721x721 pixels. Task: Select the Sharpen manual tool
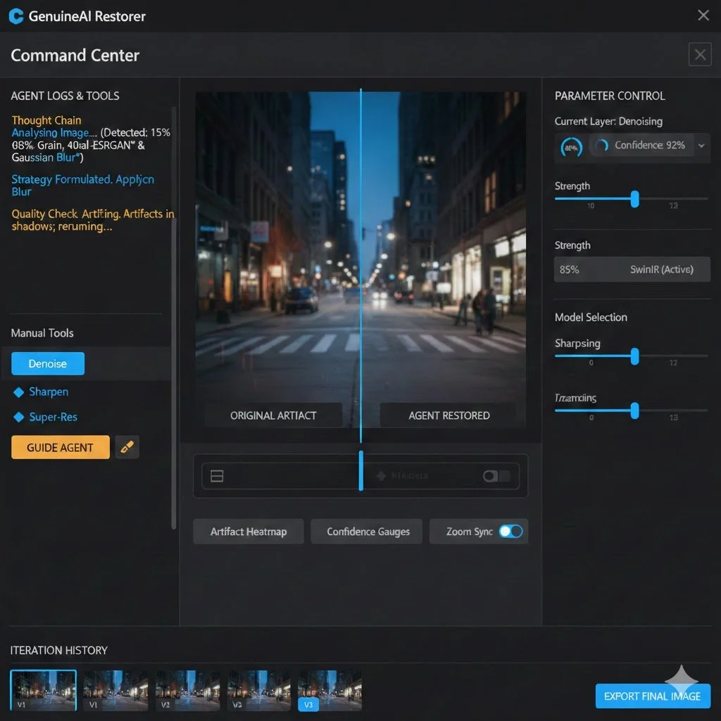click(49, 391)
